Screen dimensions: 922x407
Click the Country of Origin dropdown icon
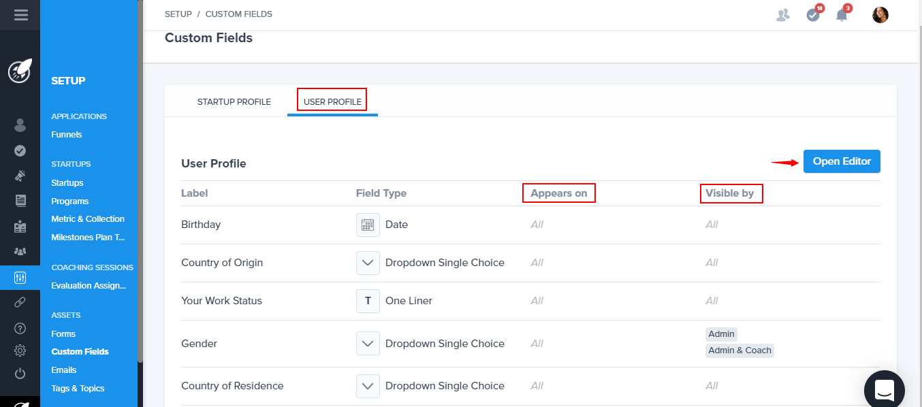point(368,263)
